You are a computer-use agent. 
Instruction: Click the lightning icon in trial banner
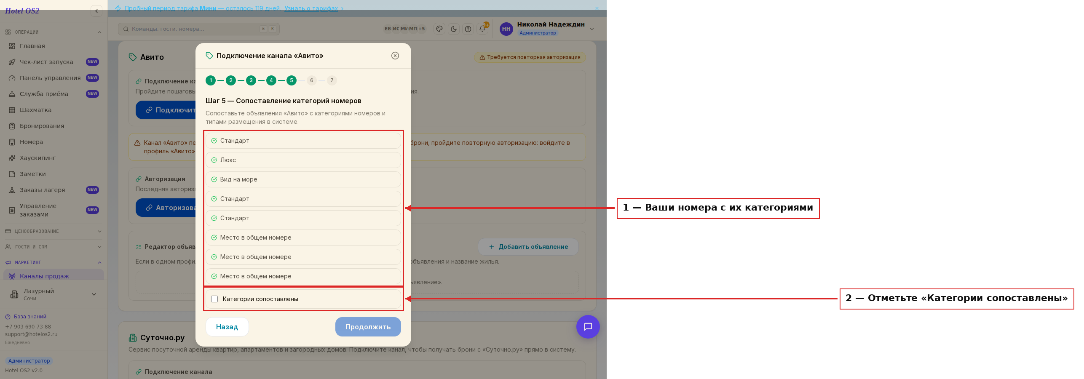click(118, 8)
